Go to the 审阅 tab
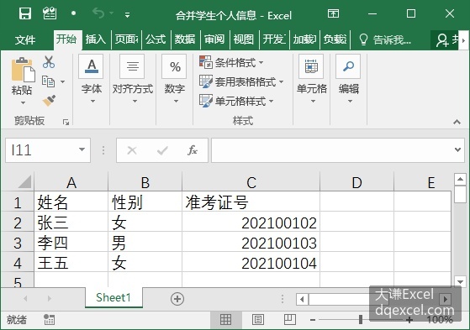470x330 pixels. pos(214,39)
